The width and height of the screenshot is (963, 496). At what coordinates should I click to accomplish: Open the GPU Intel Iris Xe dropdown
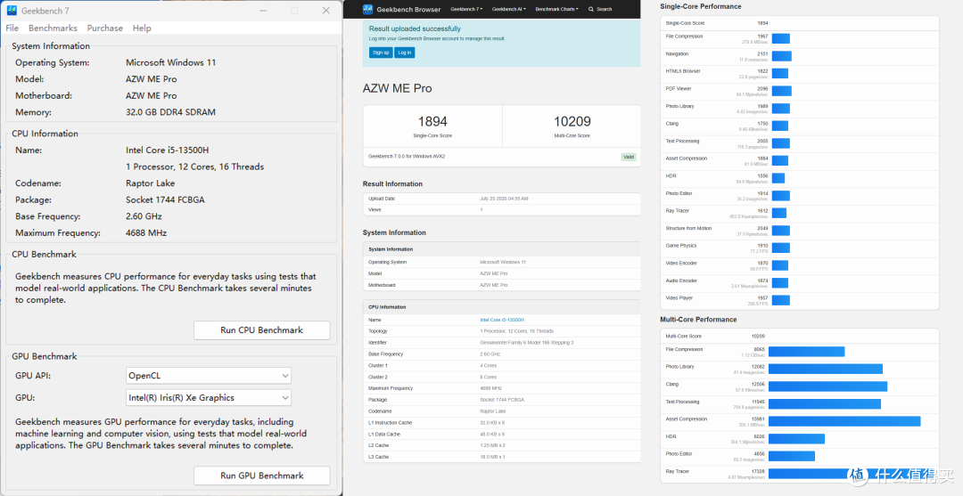click(208, 397)
